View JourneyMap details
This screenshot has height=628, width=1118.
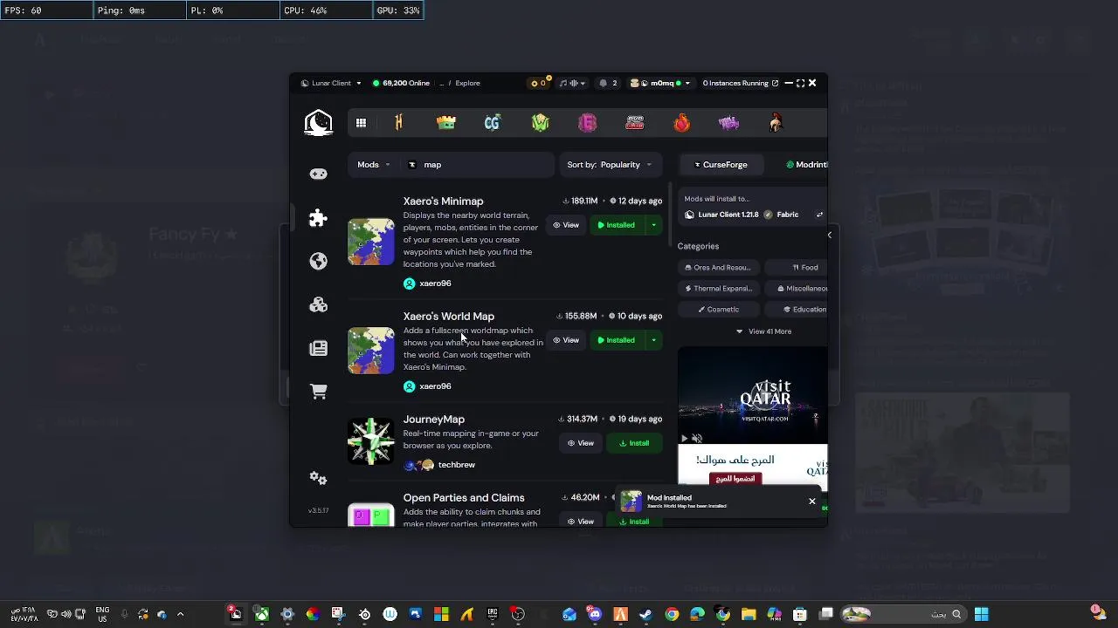coord(581,443)
